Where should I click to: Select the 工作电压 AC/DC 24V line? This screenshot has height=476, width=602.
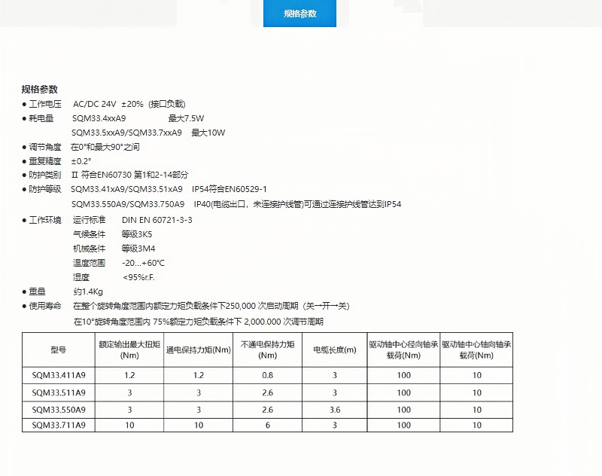pyautogui.click(x=105, y=104)
